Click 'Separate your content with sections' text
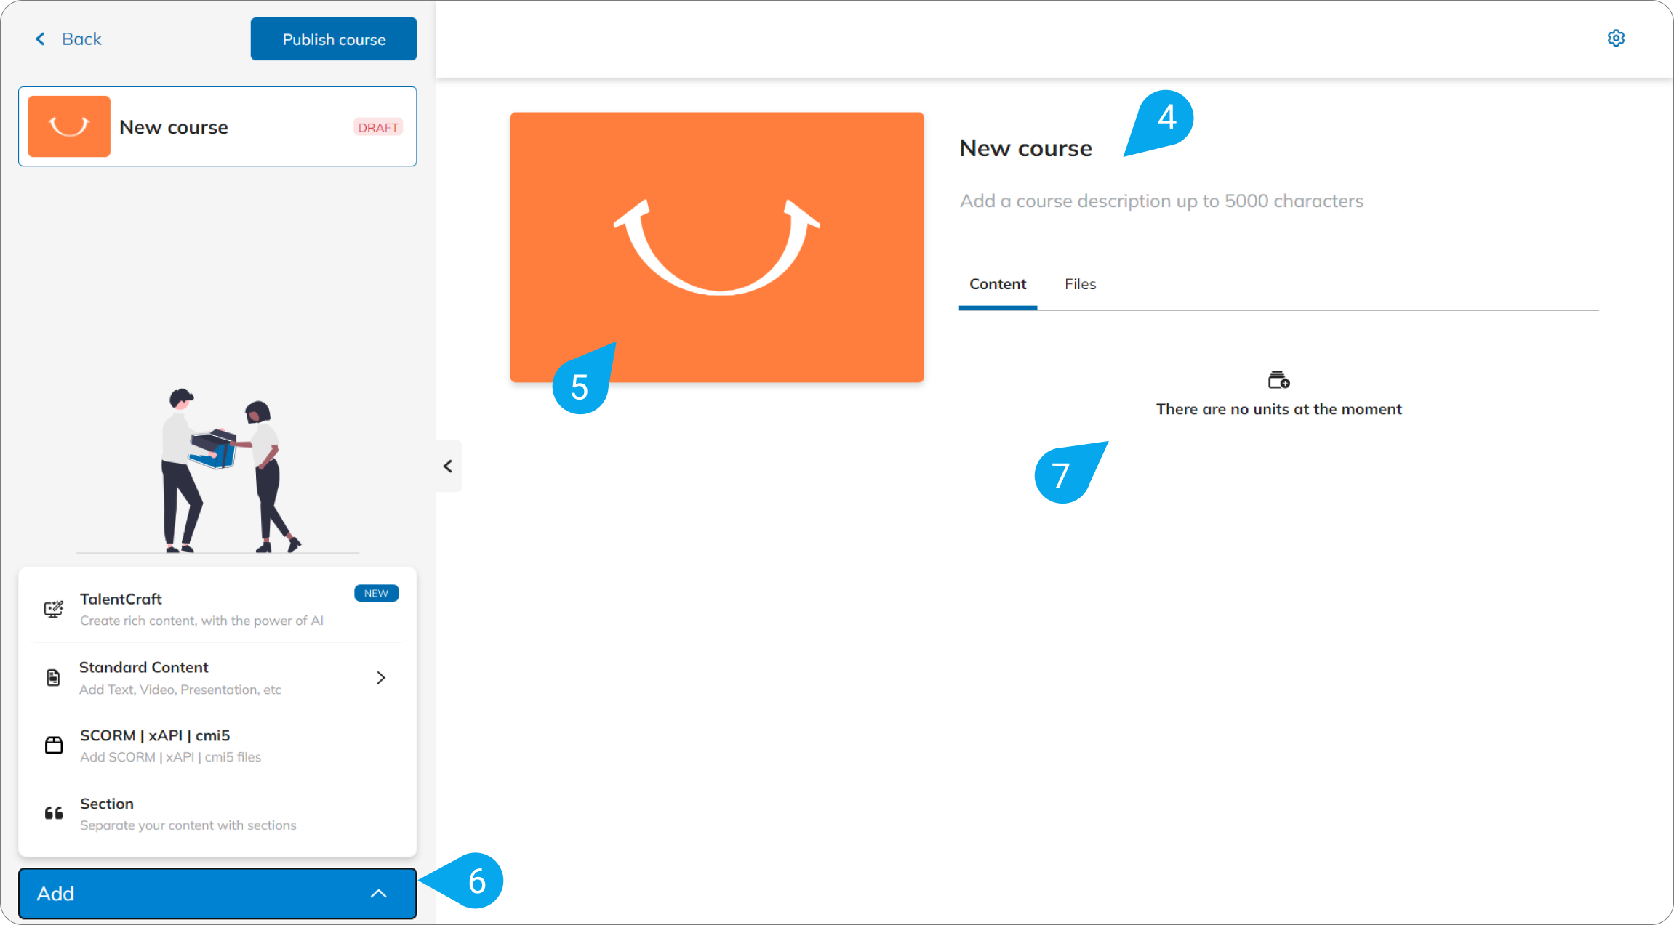Viewport: 1674px width, 925px height. pyautogui.click(x=188, y=825)
